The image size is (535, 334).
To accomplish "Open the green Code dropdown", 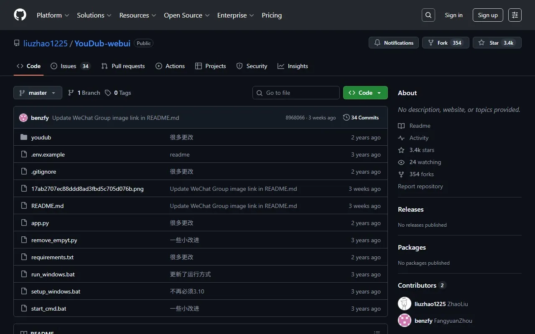I will point(365,93).
